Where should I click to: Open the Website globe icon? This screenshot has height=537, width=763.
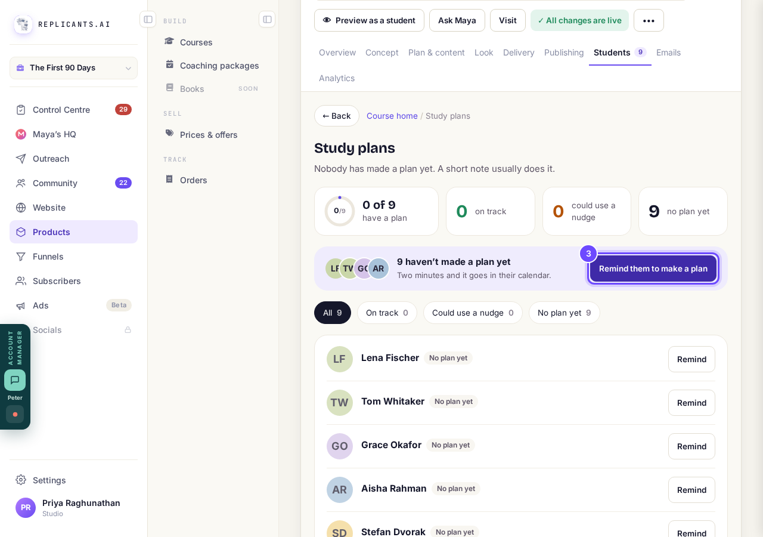point(21,208)
